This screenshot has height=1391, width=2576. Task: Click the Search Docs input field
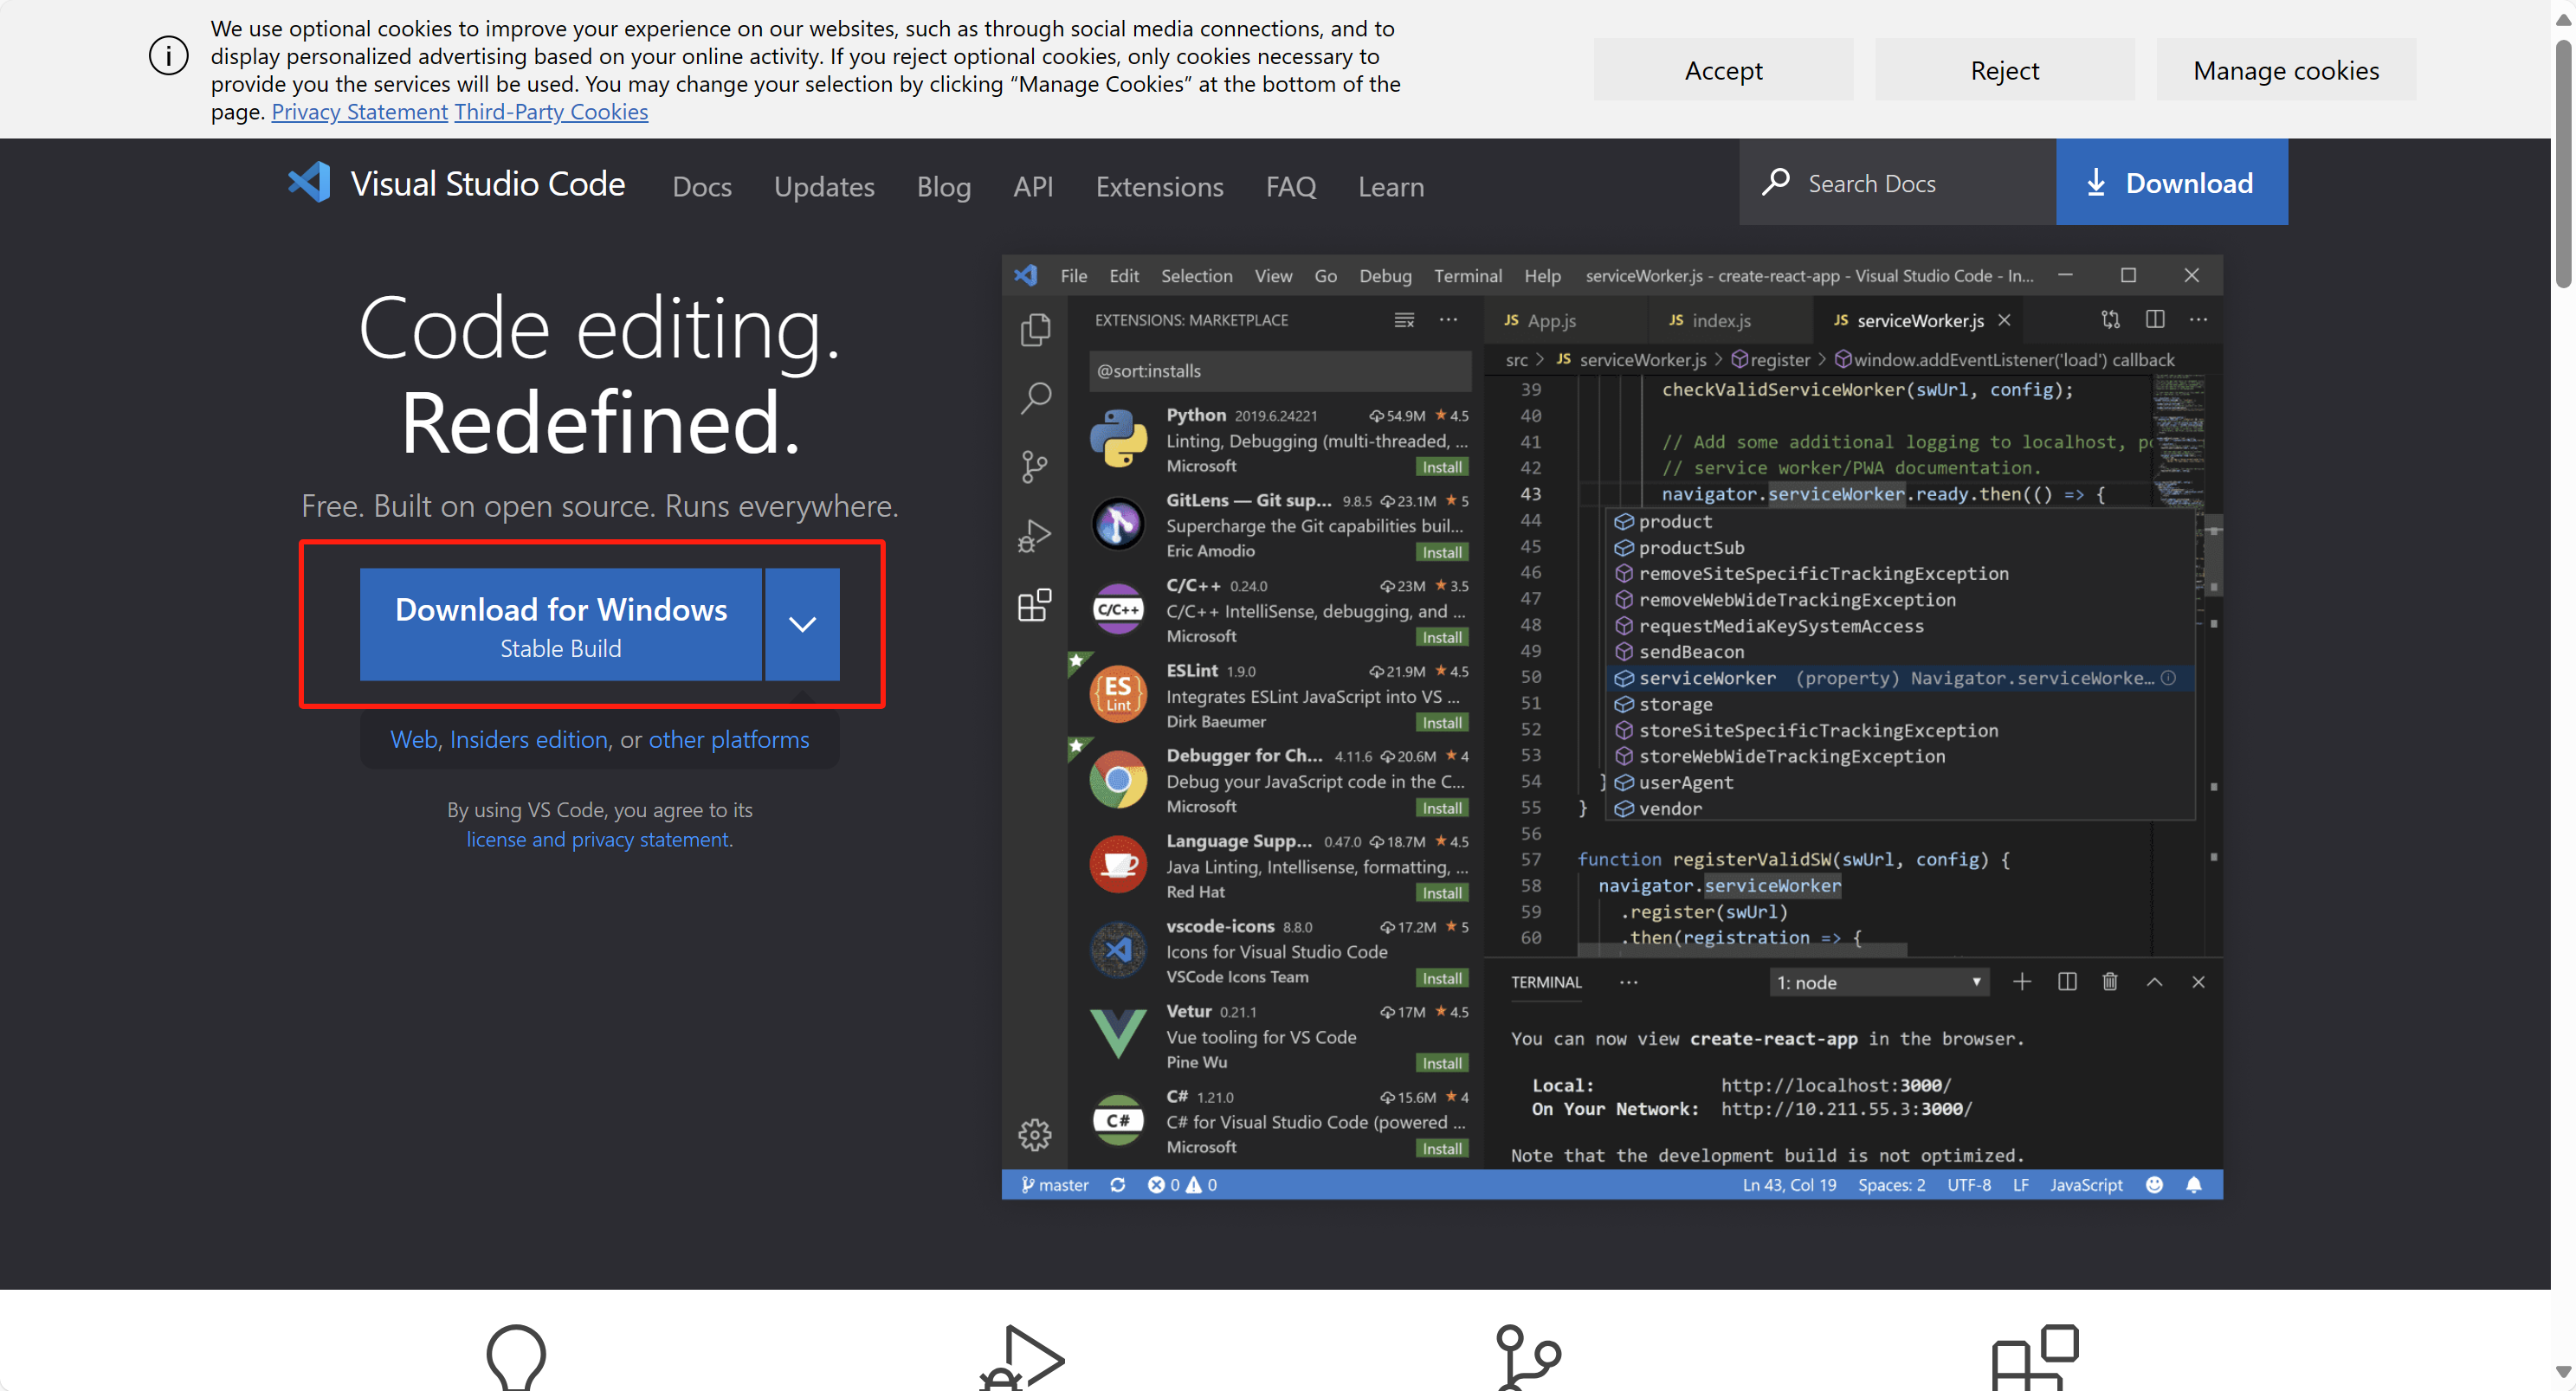click(x=1897, y=181)
